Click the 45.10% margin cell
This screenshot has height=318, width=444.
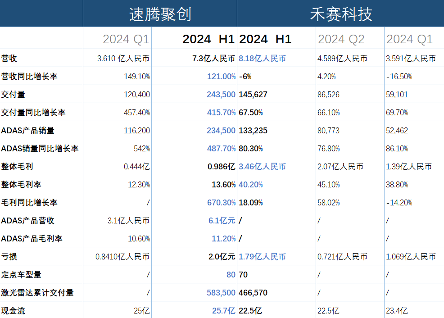[350, 184]
